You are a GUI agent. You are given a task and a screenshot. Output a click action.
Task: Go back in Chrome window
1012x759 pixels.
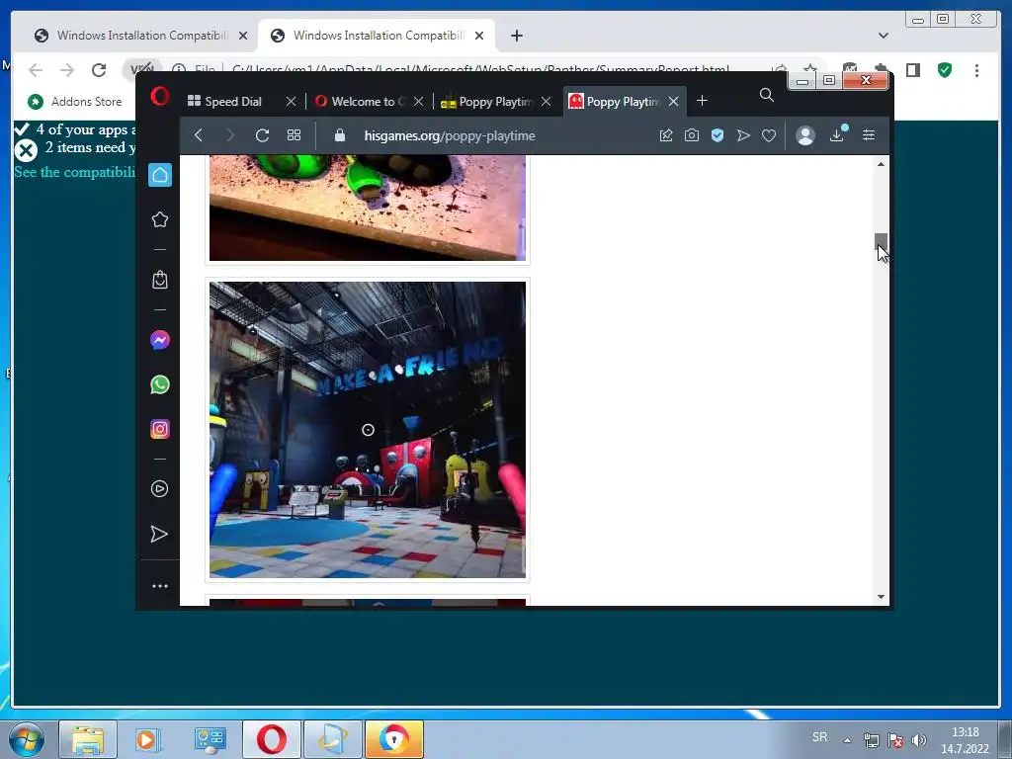point(36,70)
